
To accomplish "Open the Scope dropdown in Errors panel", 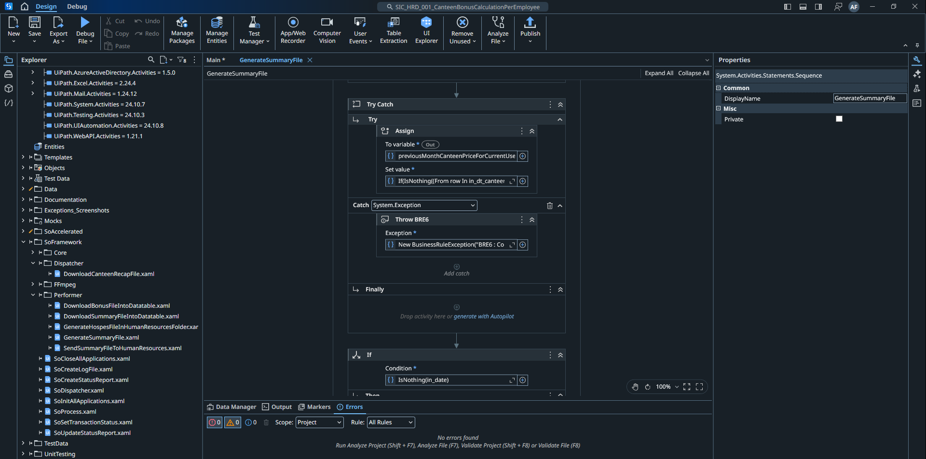I will click(319, 422).
